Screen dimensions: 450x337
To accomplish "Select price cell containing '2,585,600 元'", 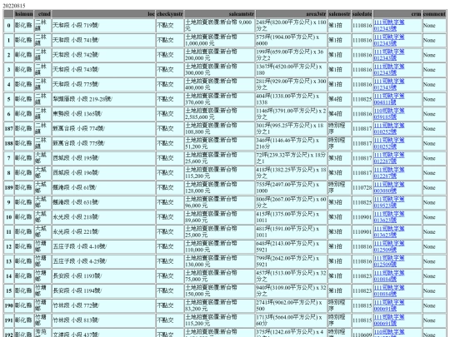I will pos(219,114).
